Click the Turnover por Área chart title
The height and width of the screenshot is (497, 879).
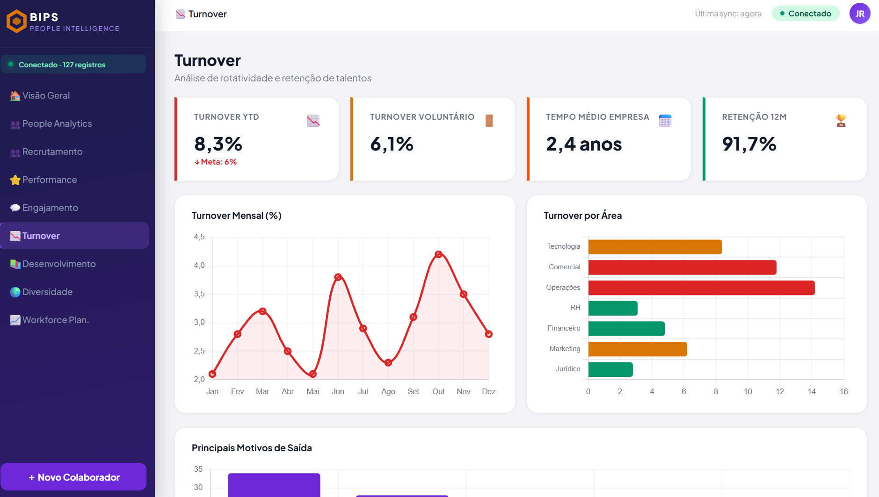pyautogui.click(x=582, y=216)
